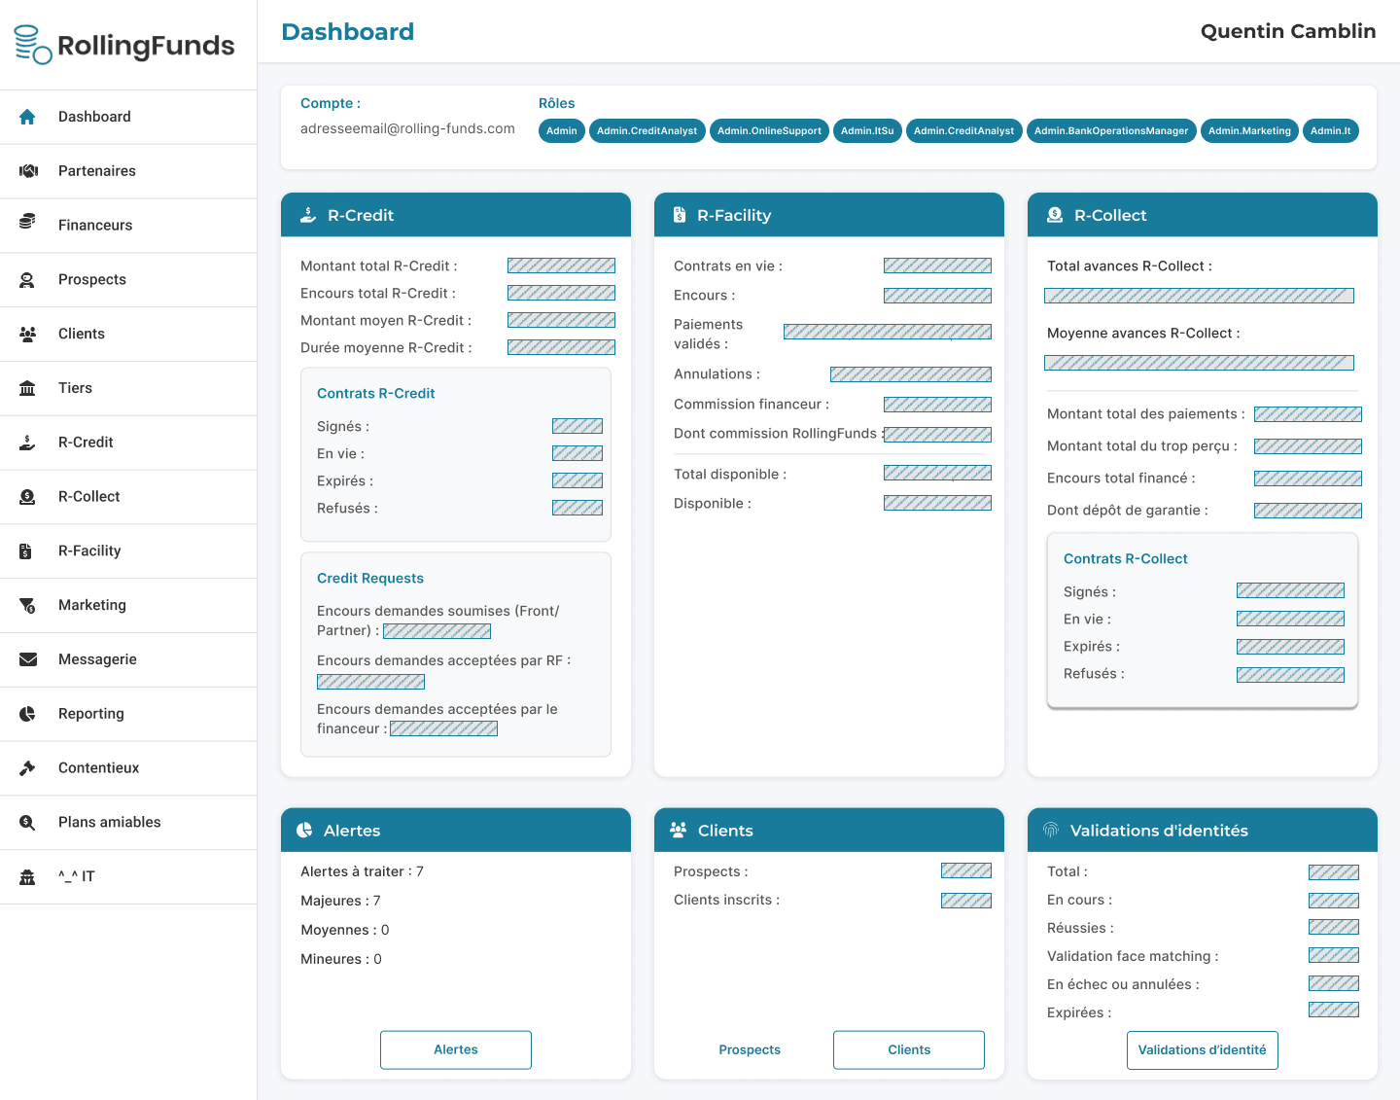Navigate to Clients in the sidebar
The width and height of the screenshot is (1400, 1100).
128,334
